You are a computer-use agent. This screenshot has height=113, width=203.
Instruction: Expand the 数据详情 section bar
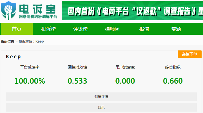click(101, 97)
